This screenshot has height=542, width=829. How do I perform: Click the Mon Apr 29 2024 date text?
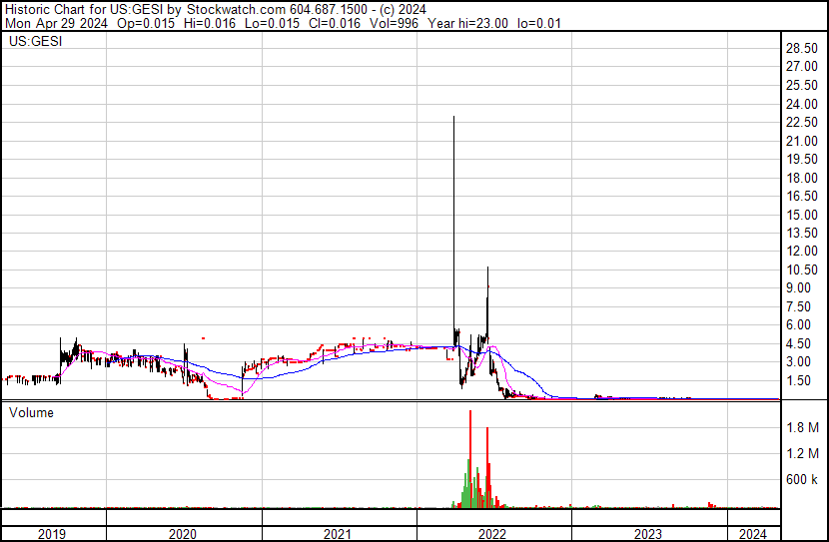coord(56,23)
